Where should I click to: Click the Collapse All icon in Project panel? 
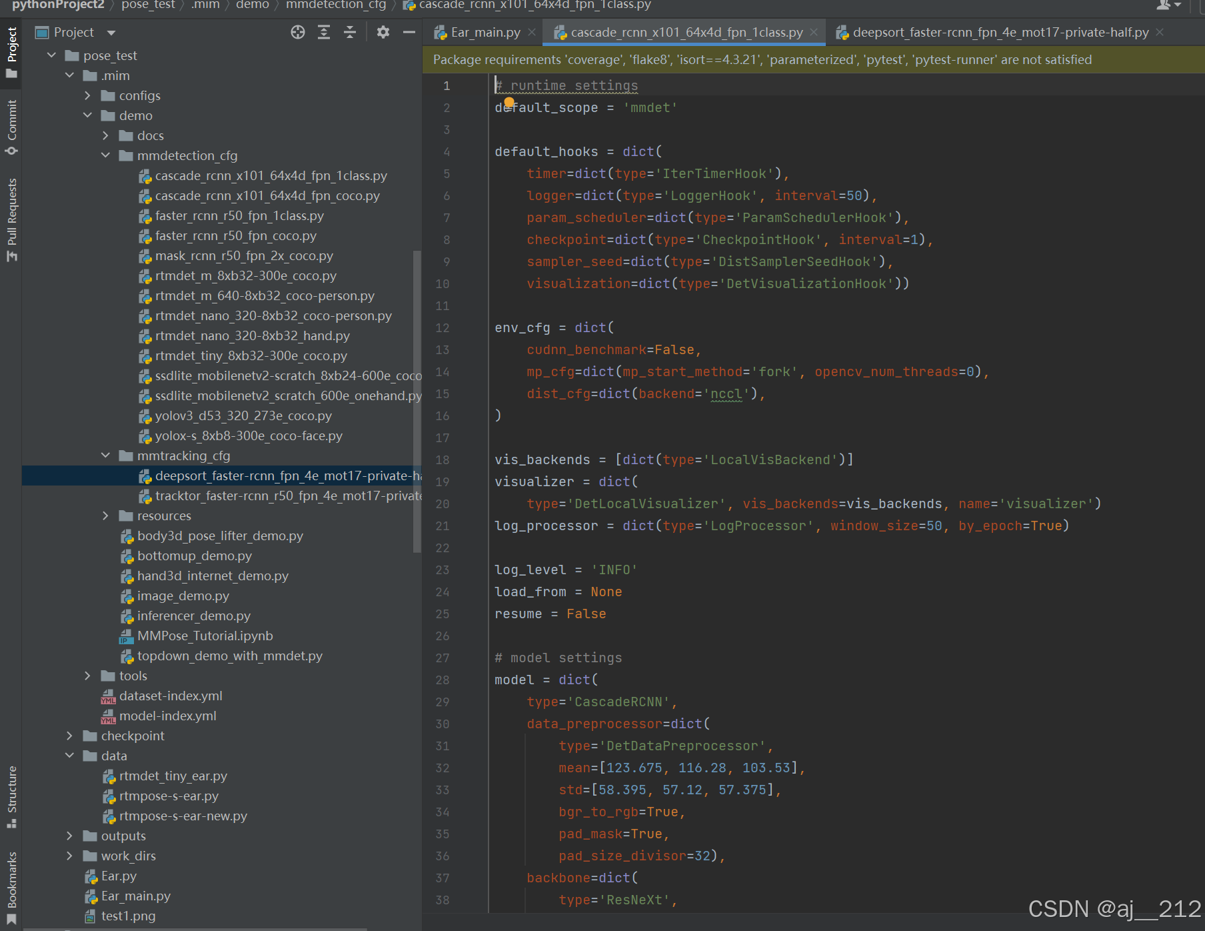pos(350,32)
